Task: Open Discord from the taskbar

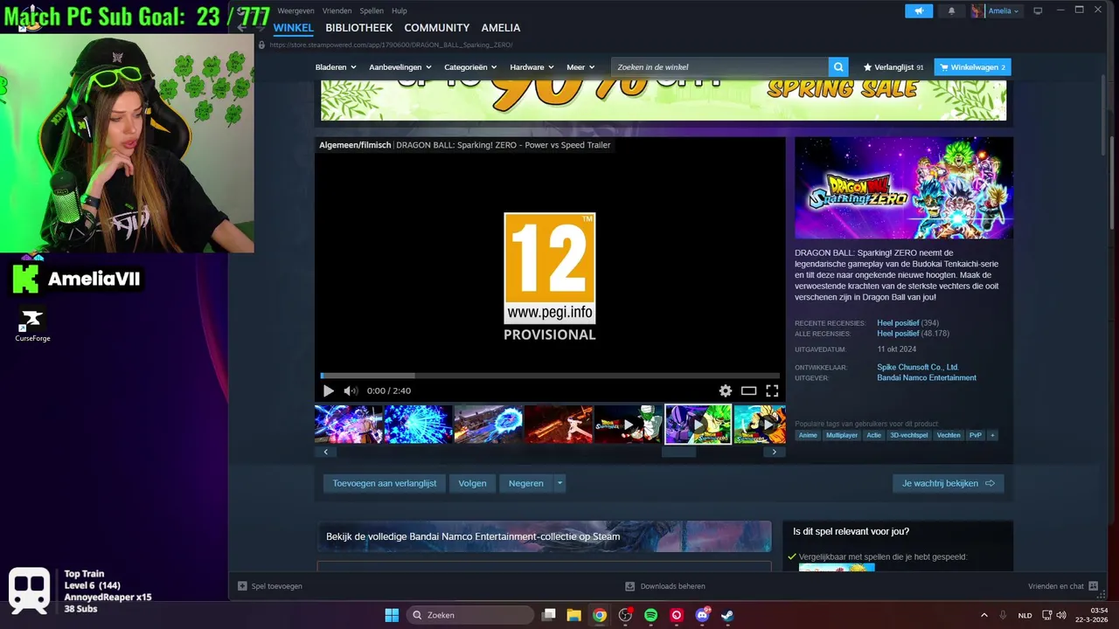Action: (702, 615)
